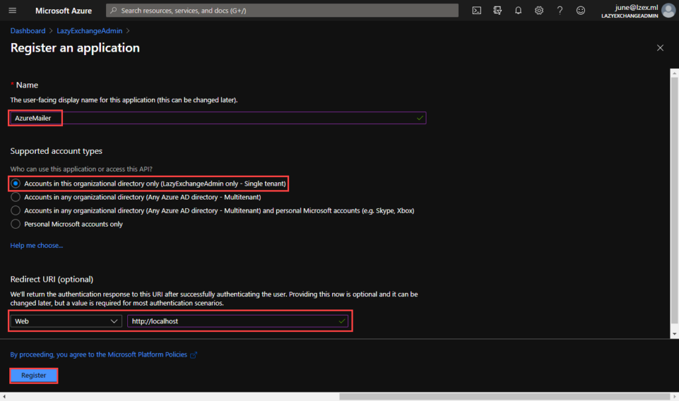This screenshot has height=401, width=679.
Task: Select Any Azure AD directory Multitenant option
Action: pos(16,197)
